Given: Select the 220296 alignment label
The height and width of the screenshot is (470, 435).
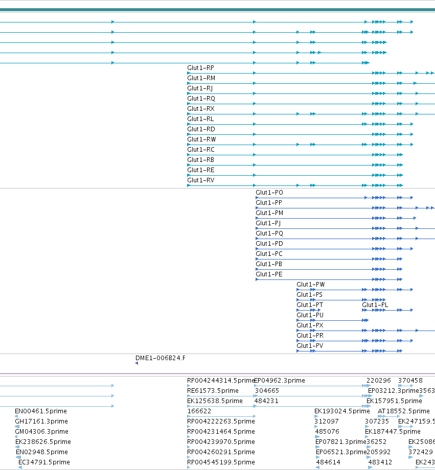Looking at the screenshot, I should point(379,381).
